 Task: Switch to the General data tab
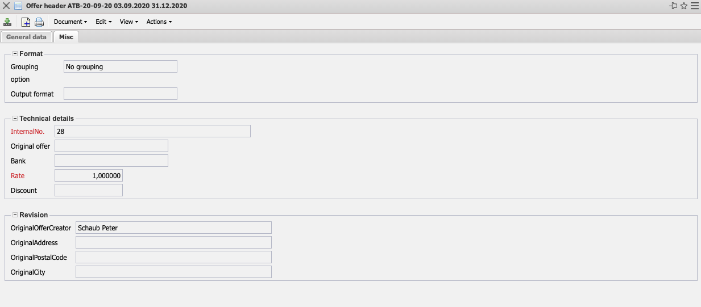[26, 37]
